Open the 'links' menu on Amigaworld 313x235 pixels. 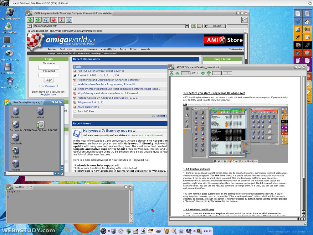tap(133, 49)
